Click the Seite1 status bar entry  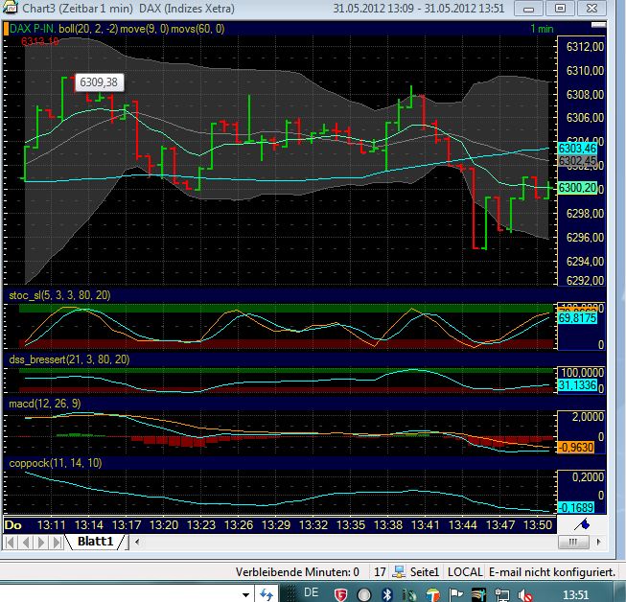click(425, 572)
